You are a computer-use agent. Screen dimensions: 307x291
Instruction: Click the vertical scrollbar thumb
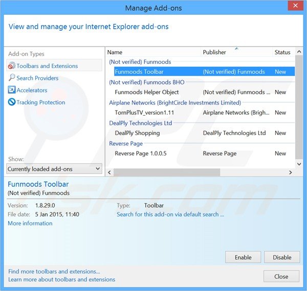point(299,107)
